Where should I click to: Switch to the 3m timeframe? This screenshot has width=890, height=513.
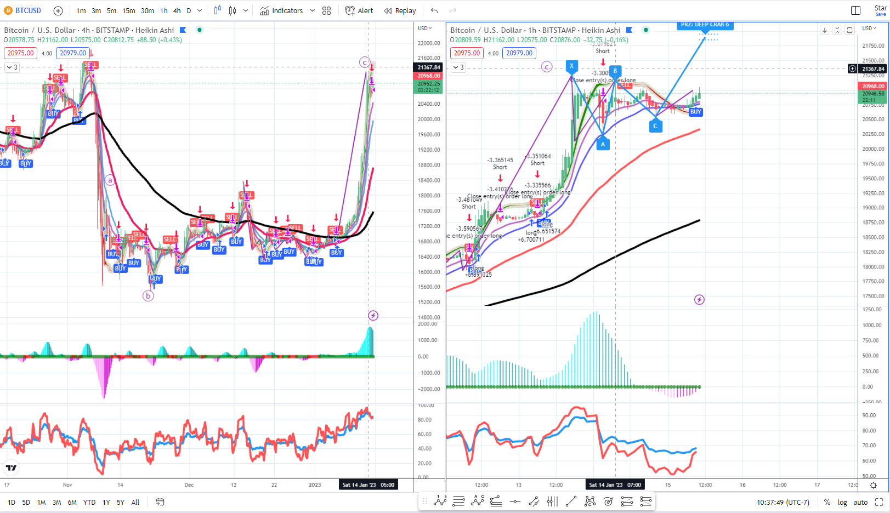[x=97, y=10]
